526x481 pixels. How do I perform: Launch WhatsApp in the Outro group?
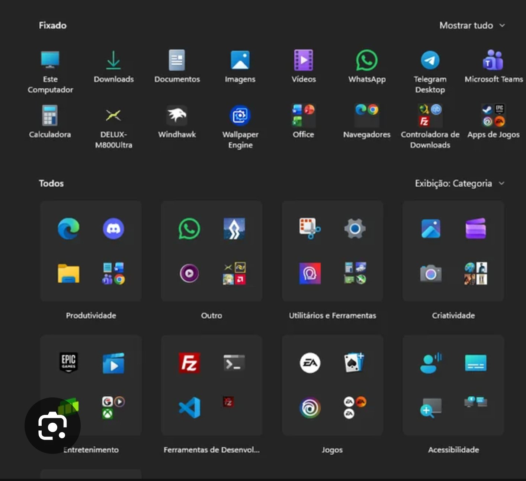[x=189, y=228]
